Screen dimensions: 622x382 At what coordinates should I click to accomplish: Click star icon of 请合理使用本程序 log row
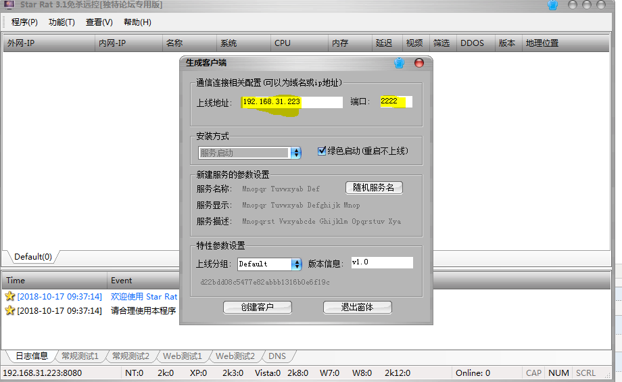point(10,310)
